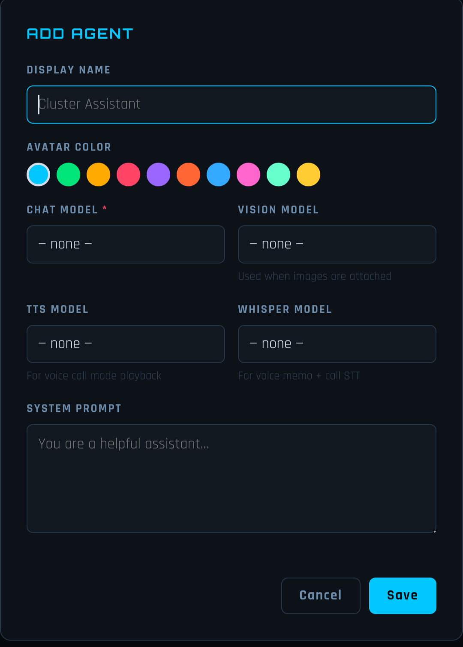Pick the green avatar color swatch
Image resolution: width=463 pixels, height=647 pixels.
[x=69, y=175]
